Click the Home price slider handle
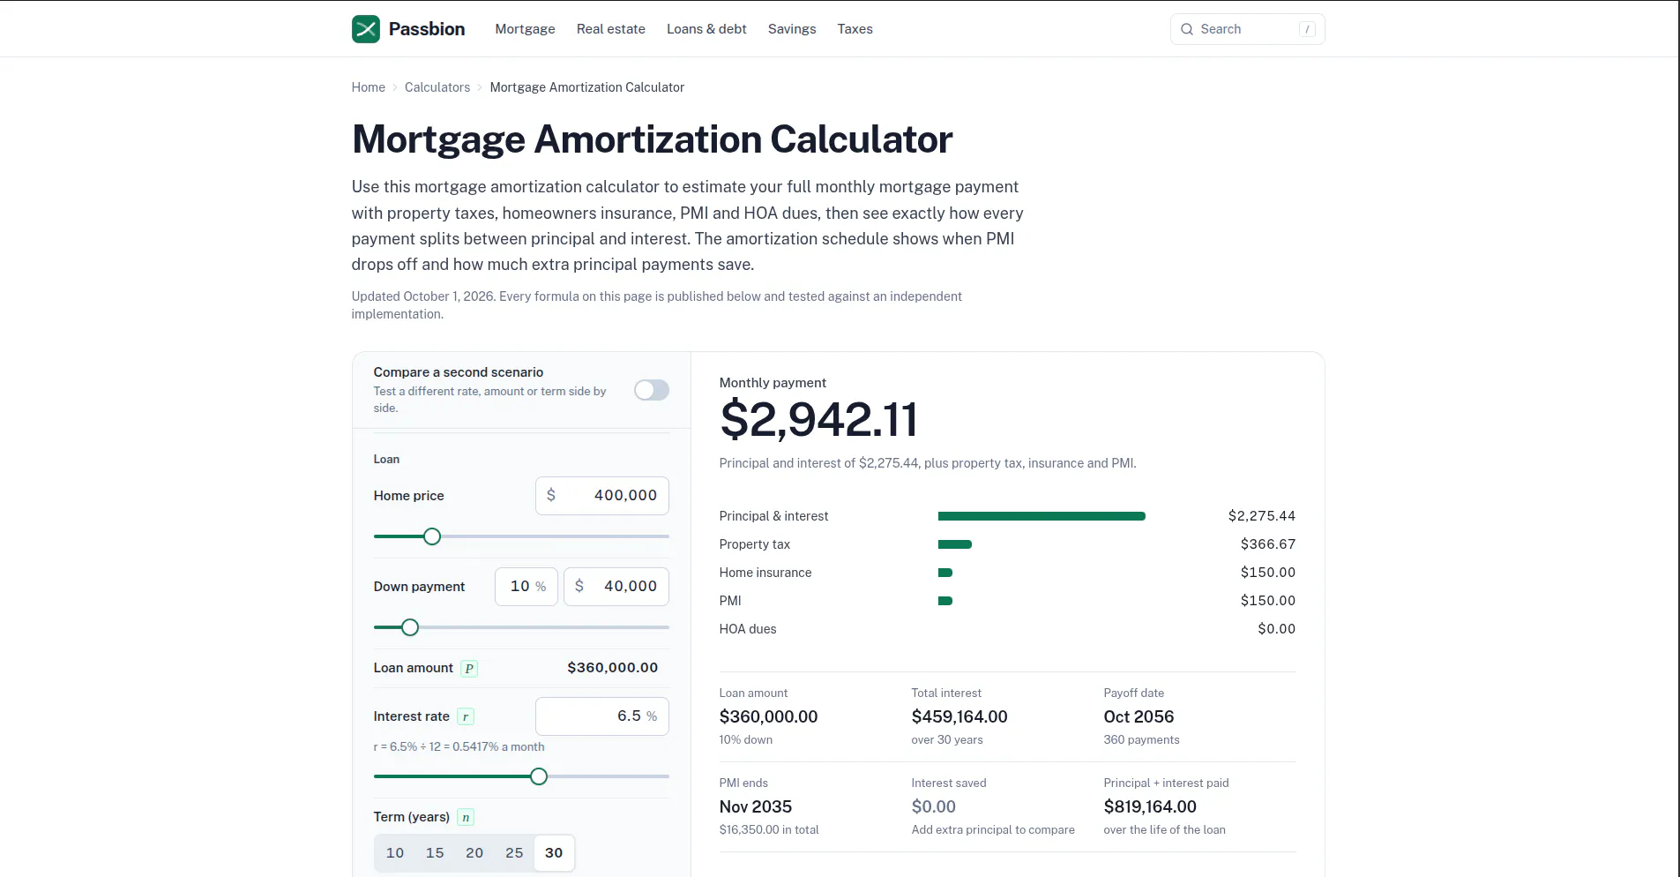The image size is (1680, 877). click(x=432, y=536)
